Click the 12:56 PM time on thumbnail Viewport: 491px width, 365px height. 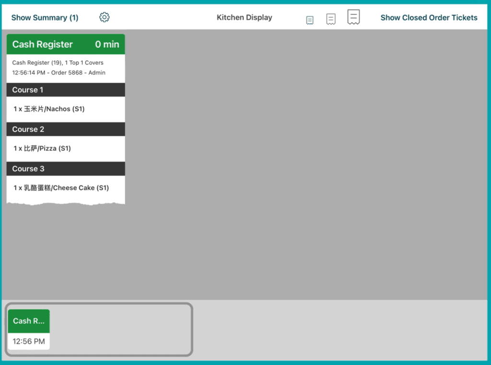(29, 341)
